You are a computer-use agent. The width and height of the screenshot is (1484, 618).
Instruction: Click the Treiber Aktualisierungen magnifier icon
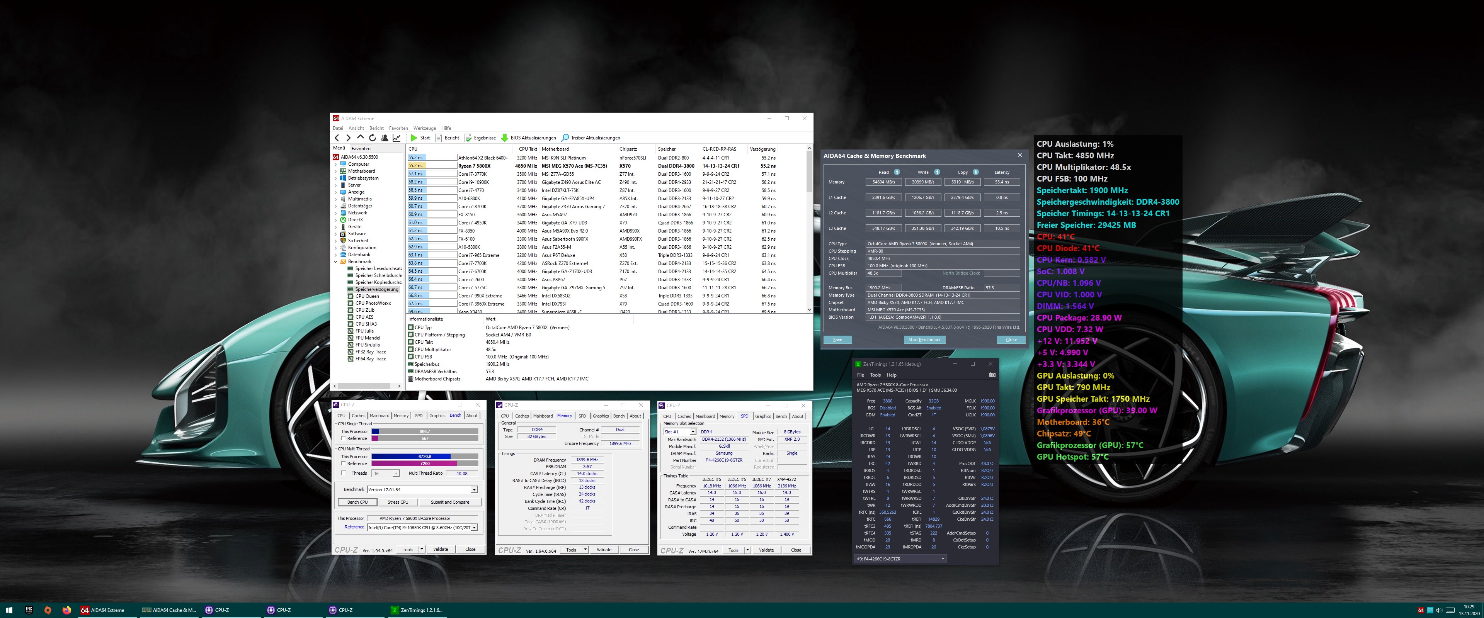(x=565, y=138)
